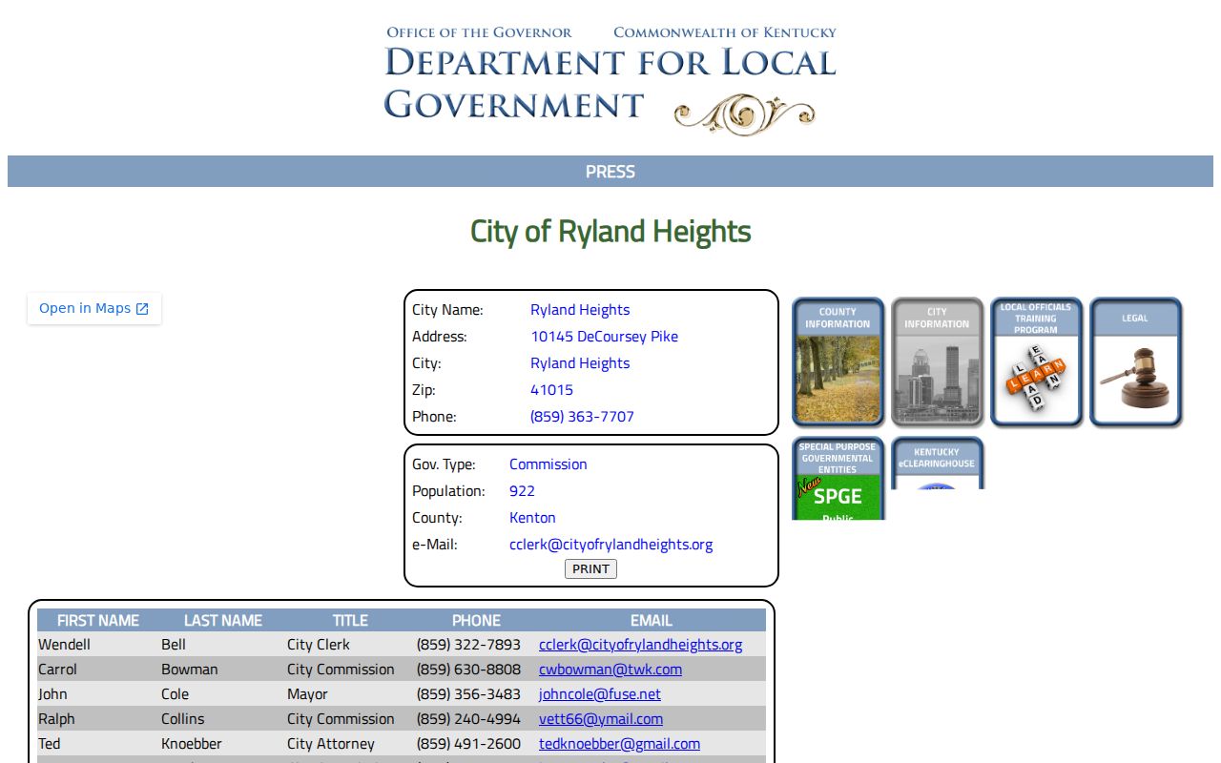Click the PHONE column header
The width and height of the screenshot is (1221, 763).
point(476,620)
